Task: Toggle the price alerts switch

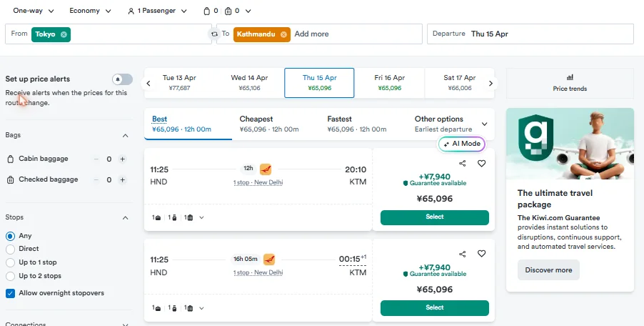Action: click(122, 79)
